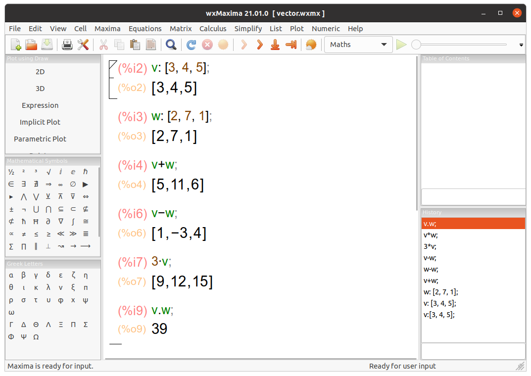Viewport: 531px width, 376px height.
Task: Open the Maths cell type dropdown
Action: tap(358, 44)
